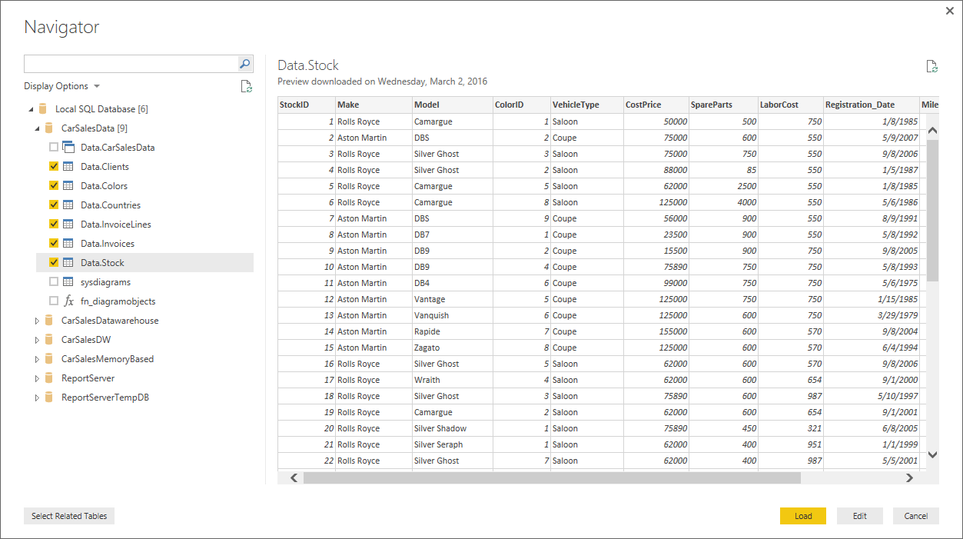This screenshot has width=963, height=539.
Task: Collapse the CarSalesData node
Action: coord(37,128)
